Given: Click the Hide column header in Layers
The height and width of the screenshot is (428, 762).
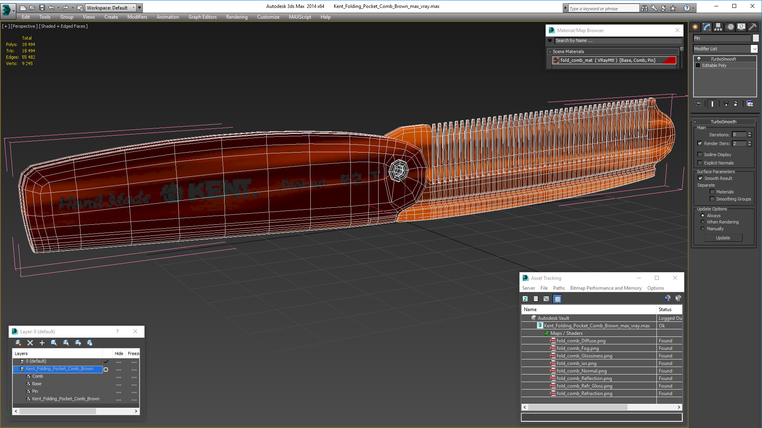Looking at the screenshot, I should click(119, 353).
